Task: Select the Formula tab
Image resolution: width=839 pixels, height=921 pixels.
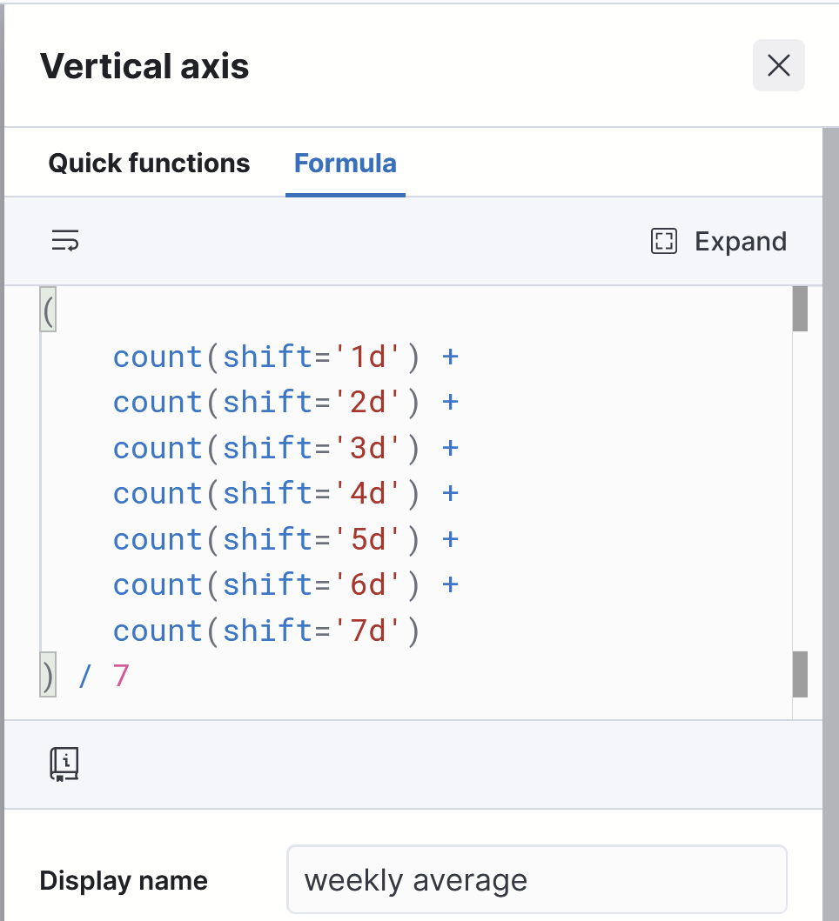Action: [x=346, y=163]
